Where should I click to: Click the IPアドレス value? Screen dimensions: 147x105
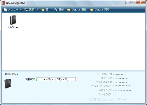[121, 78]
